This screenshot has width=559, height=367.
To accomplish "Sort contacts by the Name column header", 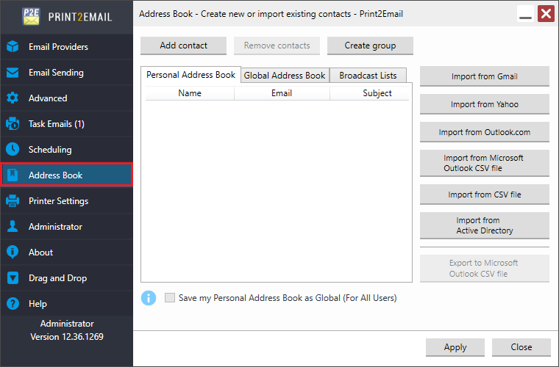I will [x=190, y=93].
